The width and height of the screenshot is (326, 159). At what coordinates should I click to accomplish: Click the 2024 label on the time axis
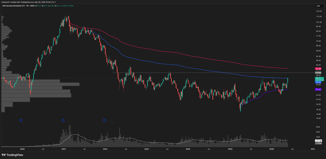coord(188,149)
